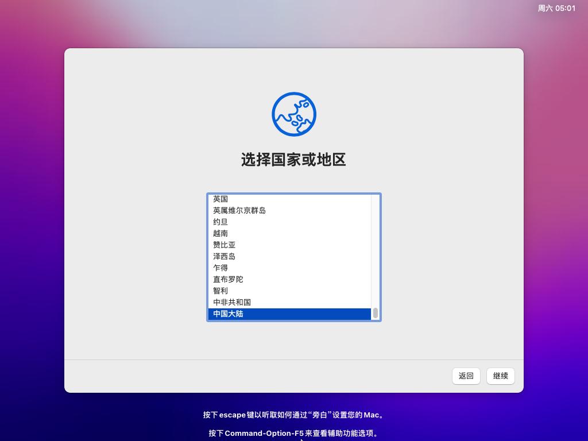Pick 直布罗陀 from the list
The width and height of the screenshot is (588, 441).
click(x=228, y=280)
